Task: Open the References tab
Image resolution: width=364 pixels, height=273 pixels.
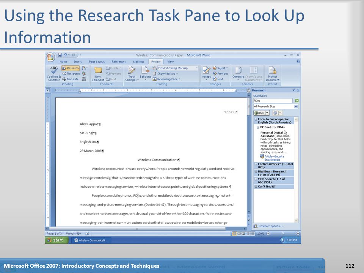Action: coord(119,61)
